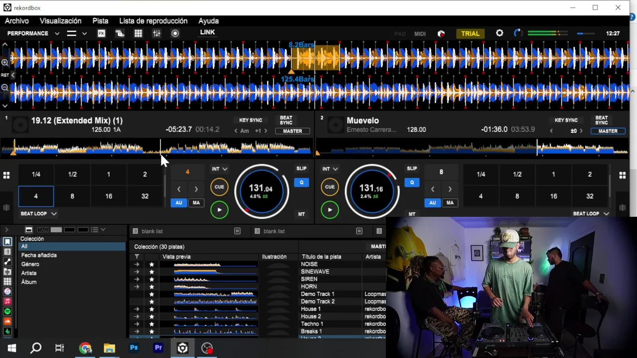This screenshot has width=637, height=358.
Task: Open the Visualización menu
Action: coord(61,21)
